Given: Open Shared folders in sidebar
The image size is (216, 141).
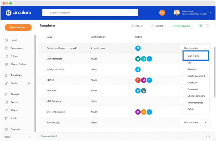Looking at the screenshot, I should click(x=18, y=64).
